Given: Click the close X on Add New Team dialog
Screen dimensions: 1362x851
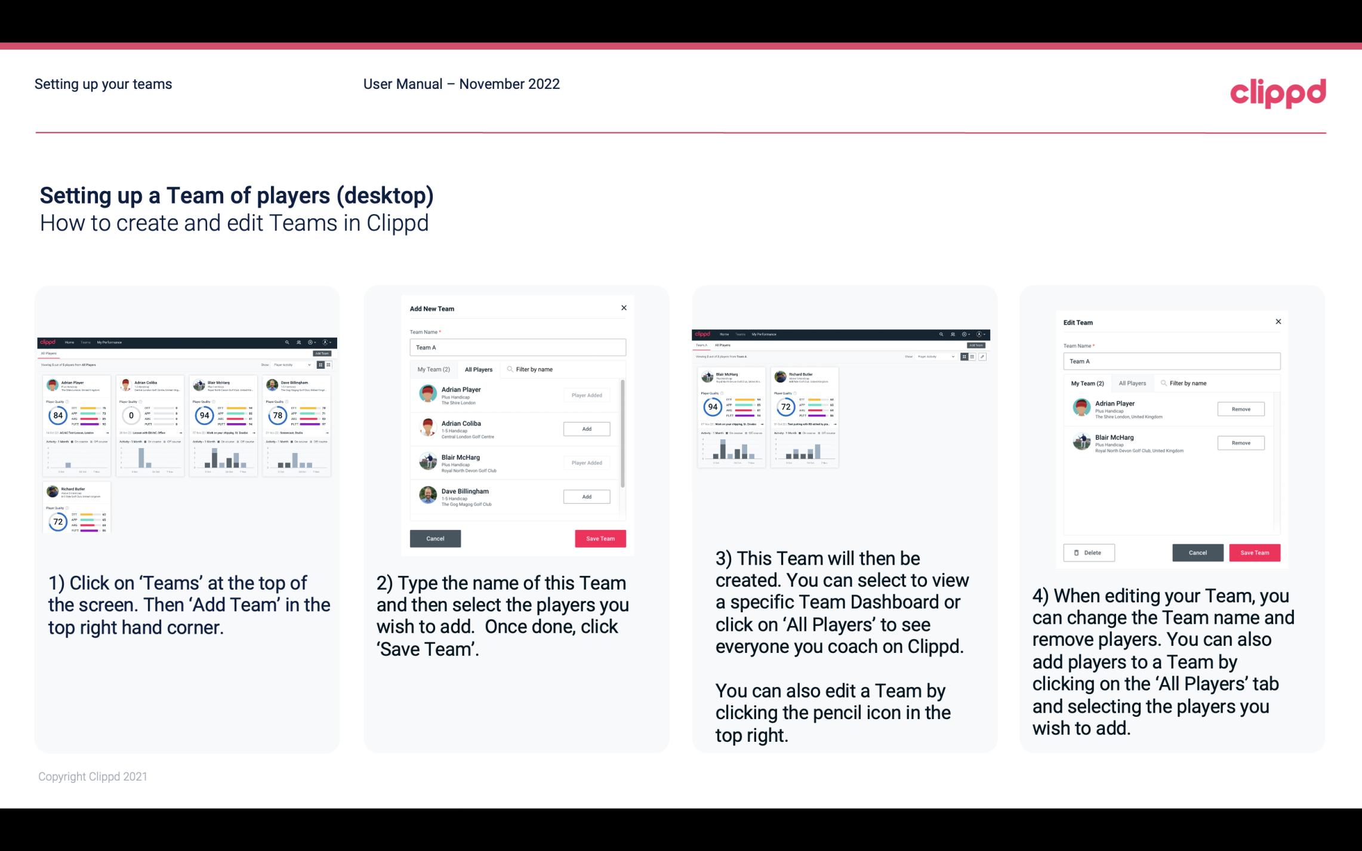Looking at the screenshot, I should (x=624, y=308).
